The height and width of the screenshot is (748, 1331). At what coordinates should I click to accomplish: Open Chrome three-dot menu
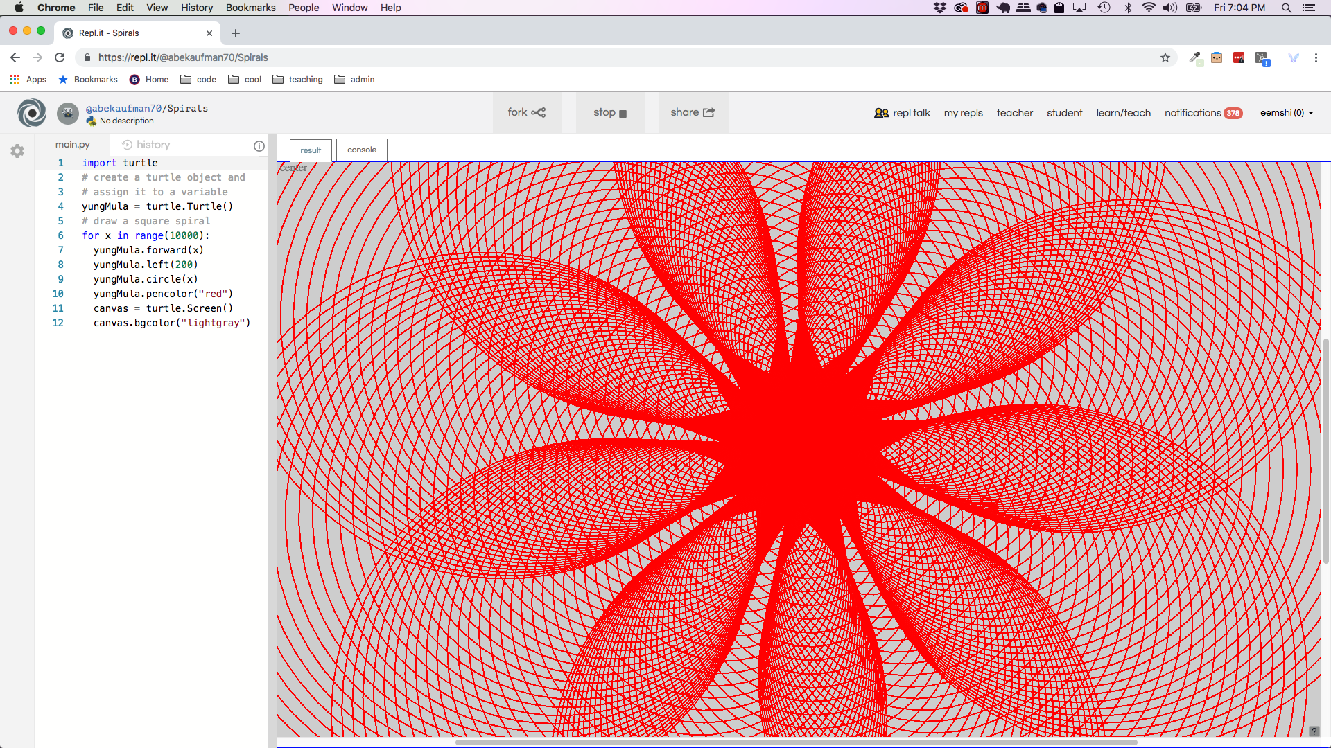click(1316, 57)
